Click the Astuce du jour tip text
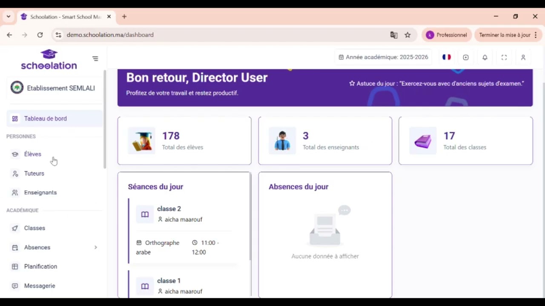Image resolution: width=545 pixels, height=306 pixels. click(x=436, y=84)
